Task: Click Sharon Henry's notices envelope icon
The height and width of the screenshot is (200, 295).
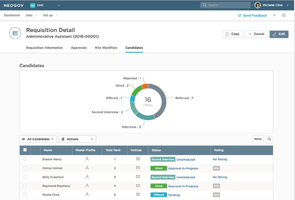Action: click(x=138, y=159)
